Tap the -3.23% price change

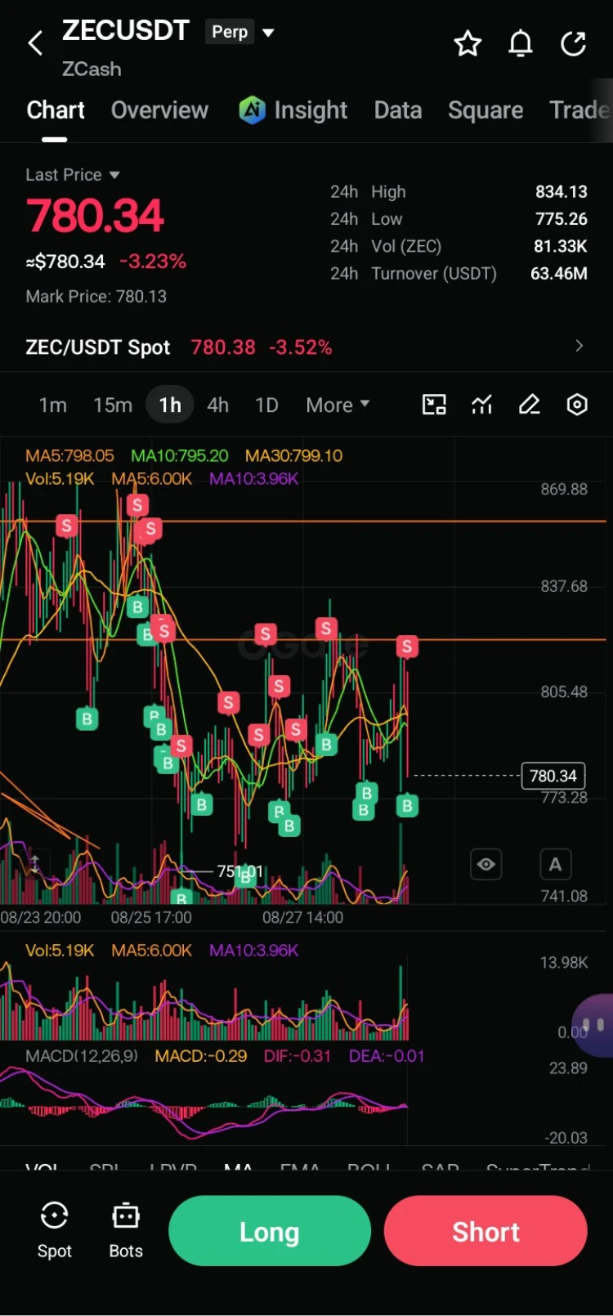(153, 262)
